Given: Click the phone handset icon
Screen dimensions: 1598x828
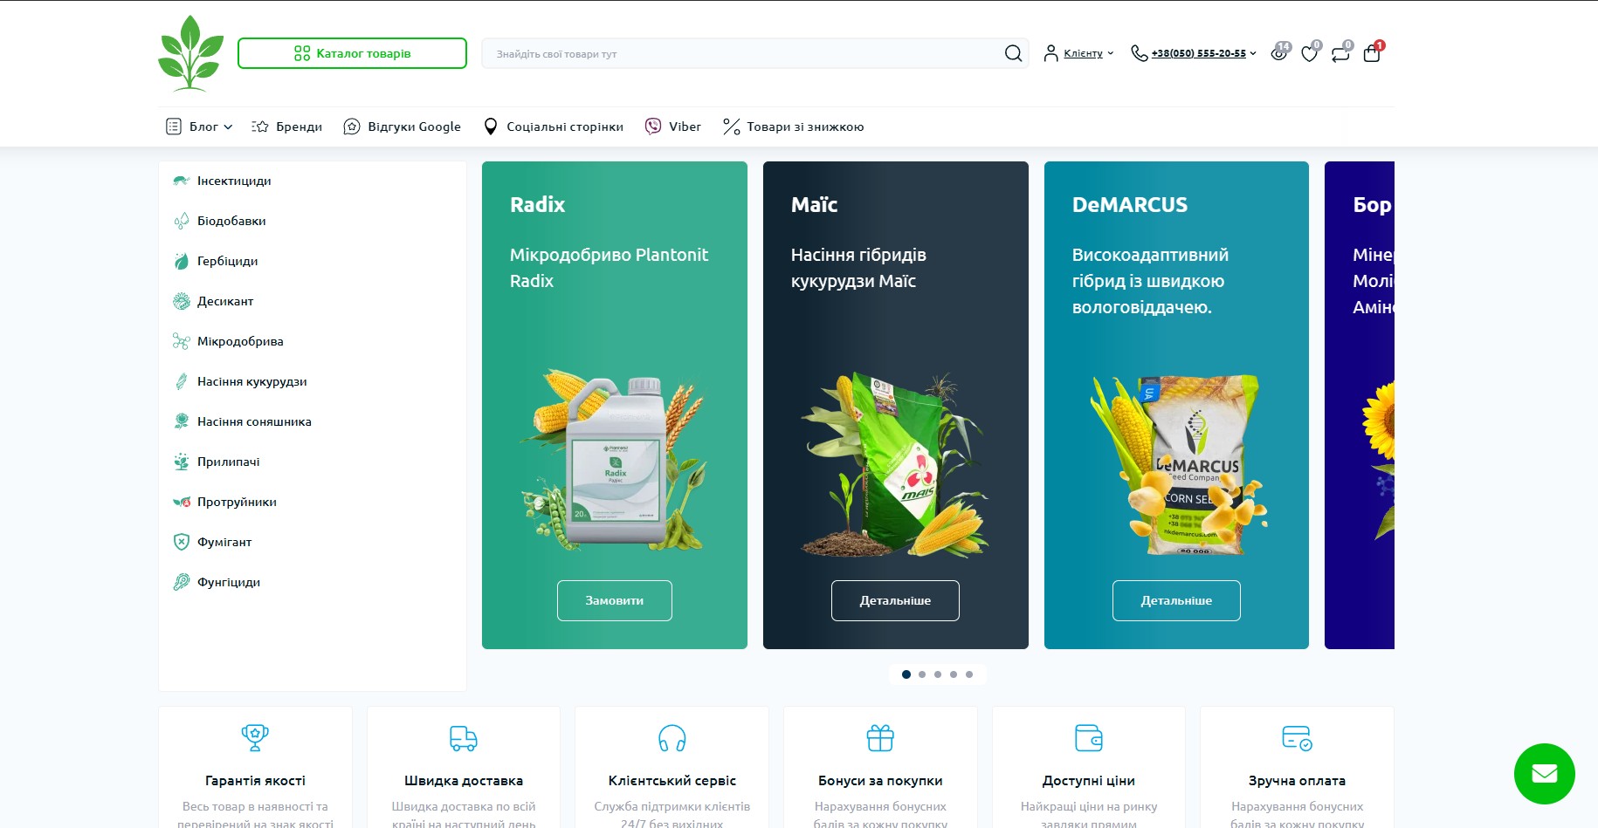Looking at the screenshot, I should pos(1139,53).
